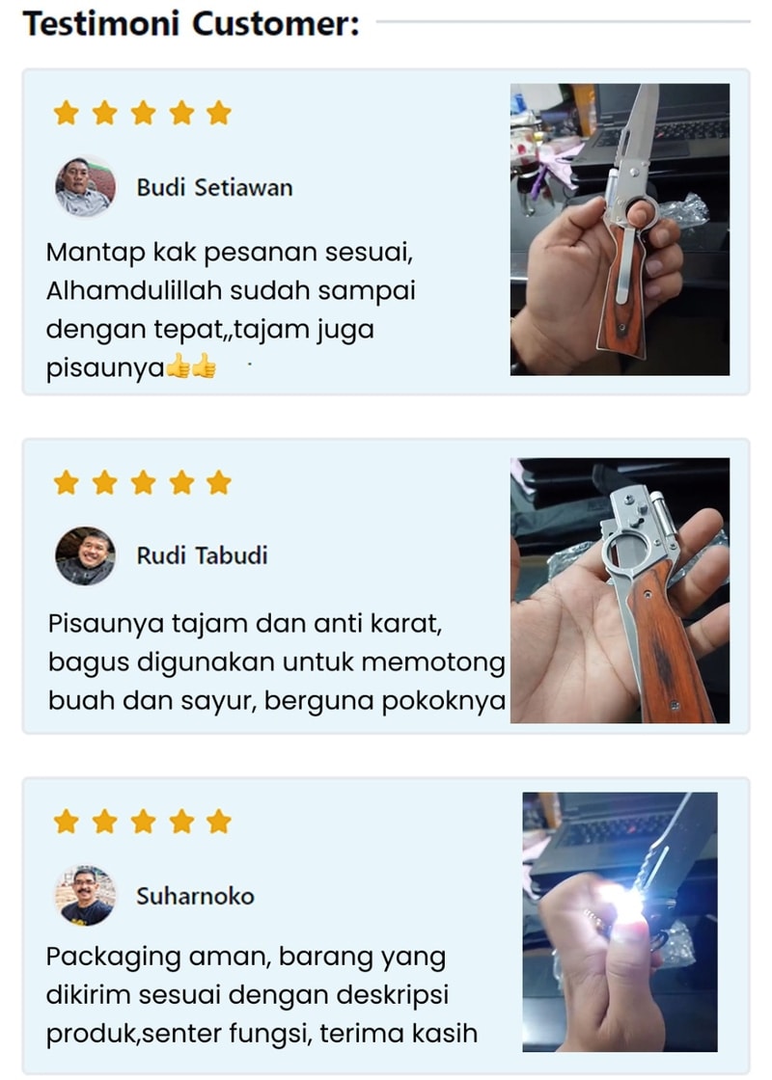
Task: Click the first star in Suharnoko's rating
Action: tap(67, 821)
